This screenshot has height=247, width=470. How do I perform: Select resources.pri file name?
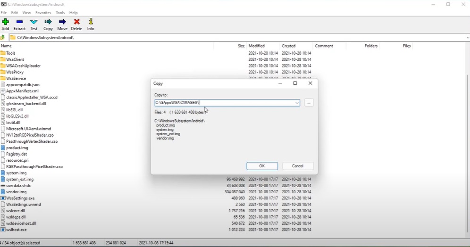(x=17, y=160)
